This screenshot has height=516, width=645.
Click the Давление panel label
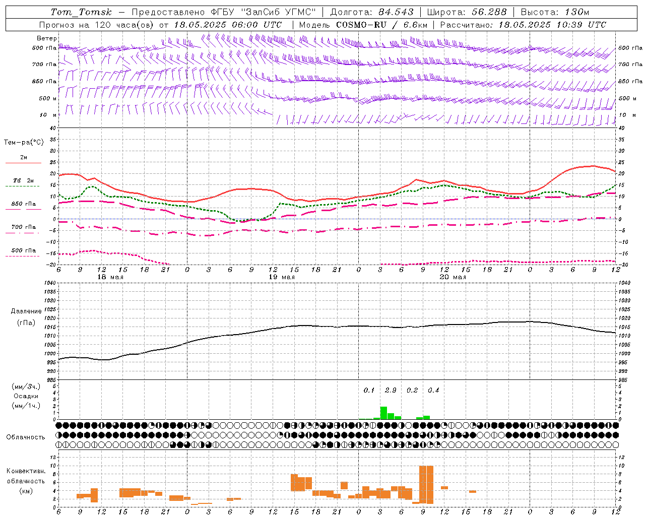26,311
